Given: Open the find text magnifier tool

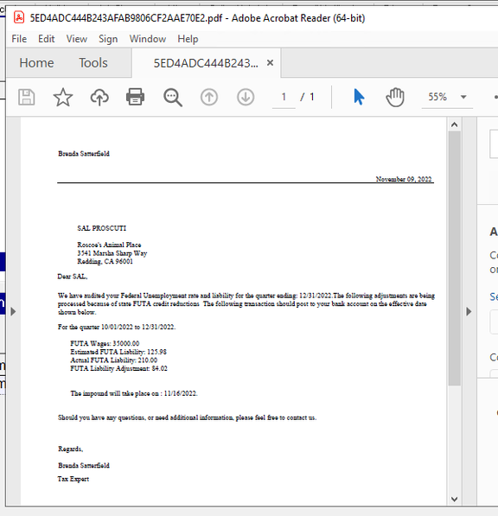Looking at the screenshot, I should [173, 98].
